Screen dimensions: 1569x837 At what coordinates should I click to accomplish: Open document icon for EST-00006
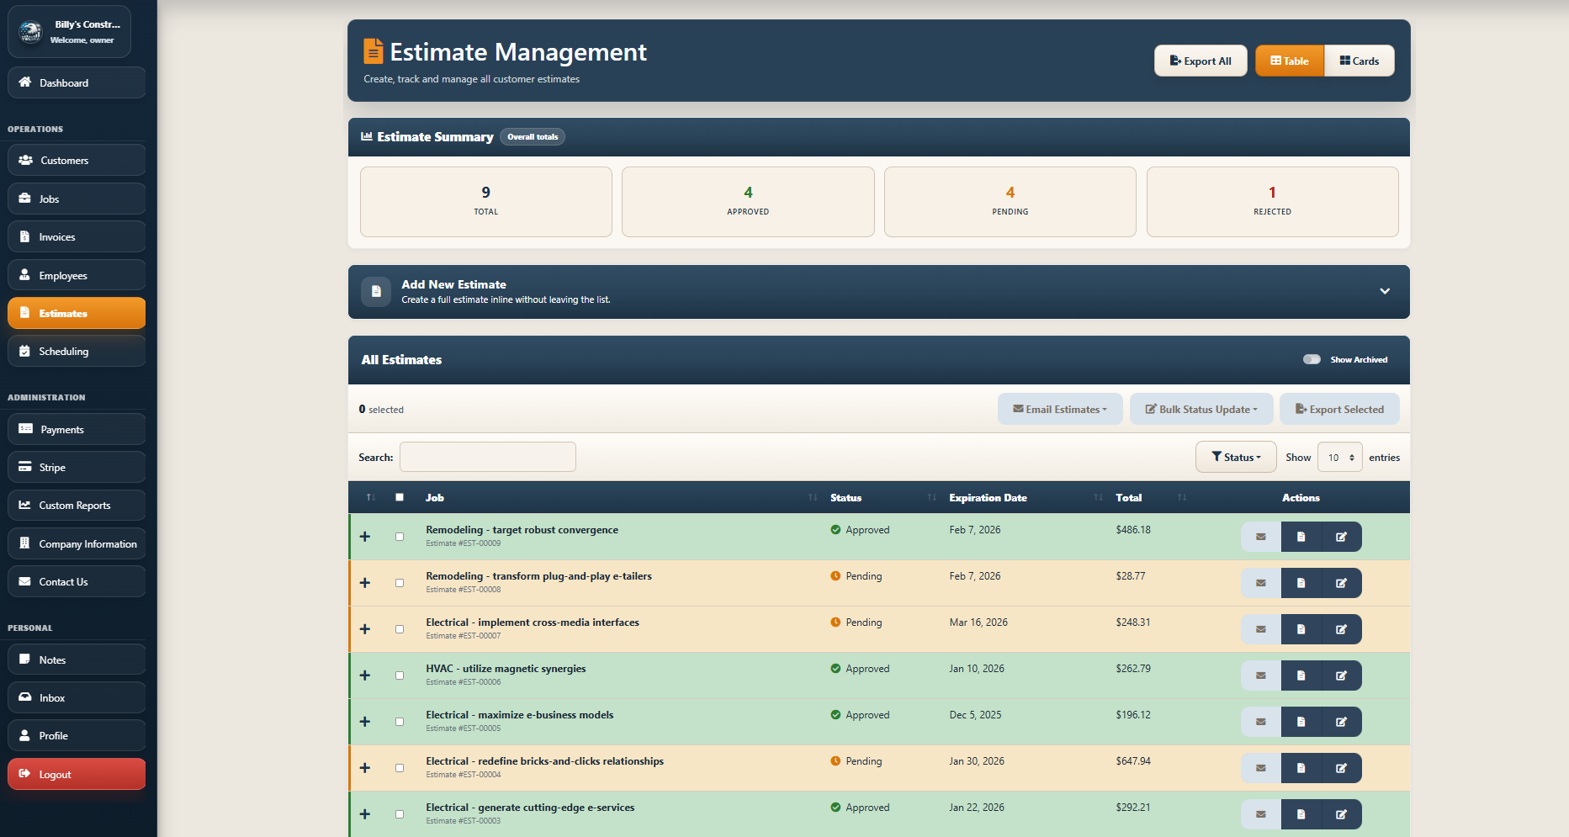click(1301, 675)
